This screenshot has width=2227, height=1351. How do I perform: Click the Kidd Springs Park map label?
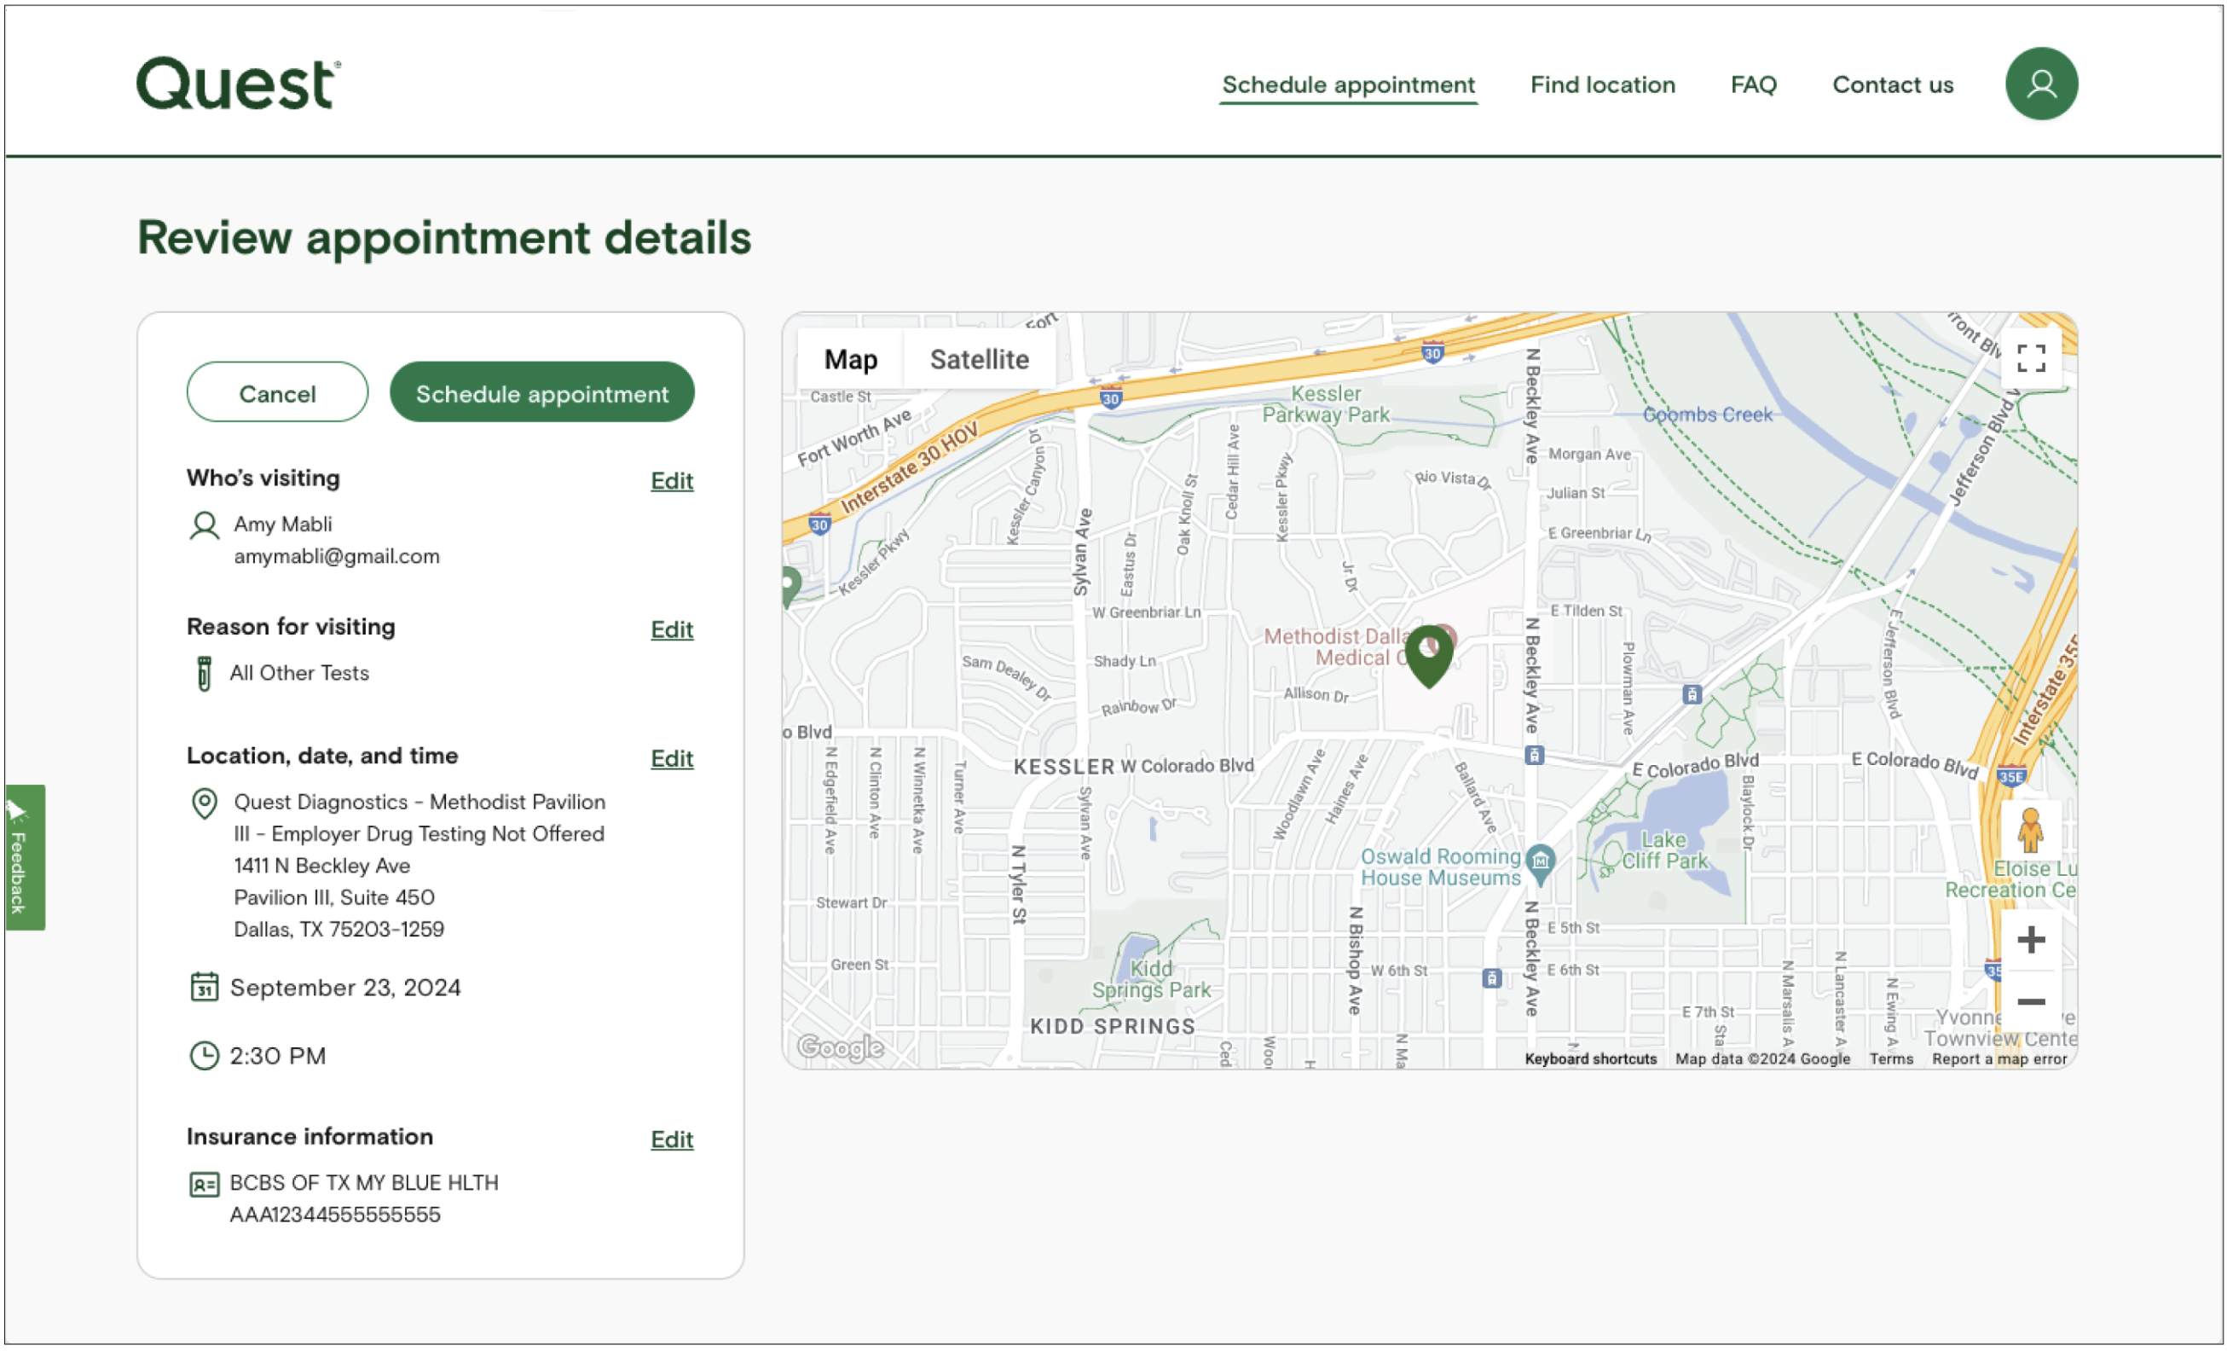(x=1150, y=979)
